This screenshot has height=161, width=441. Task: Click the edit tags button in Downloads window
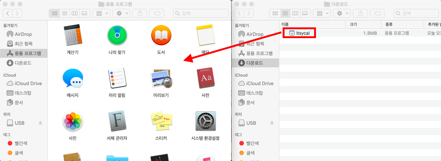coord(377,13)
